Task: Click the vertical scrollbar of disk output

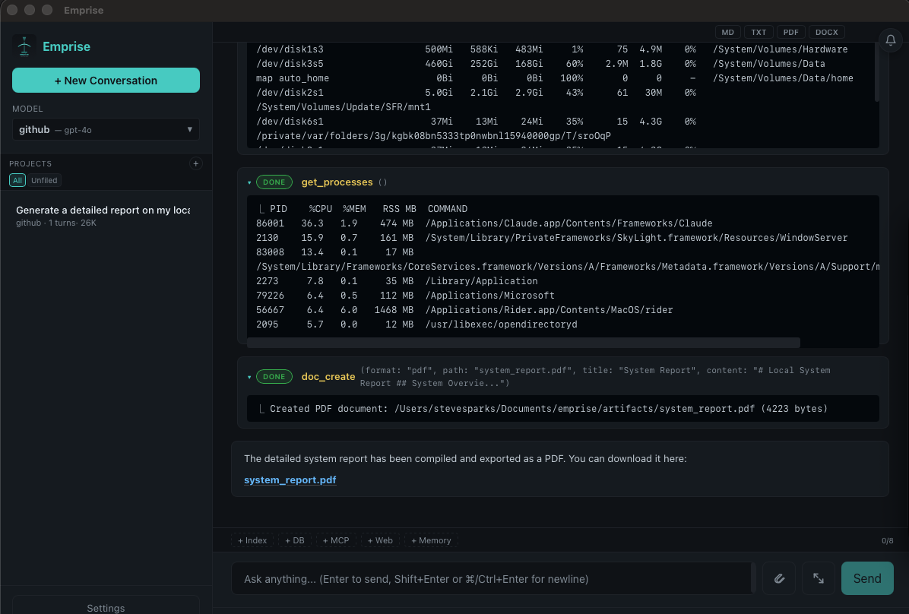Action: point(876,72)
